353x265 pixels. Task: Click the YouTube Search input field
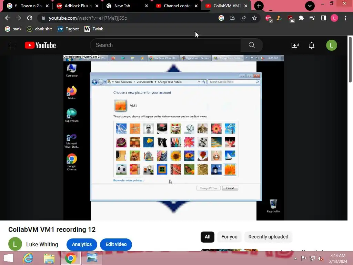166,45
